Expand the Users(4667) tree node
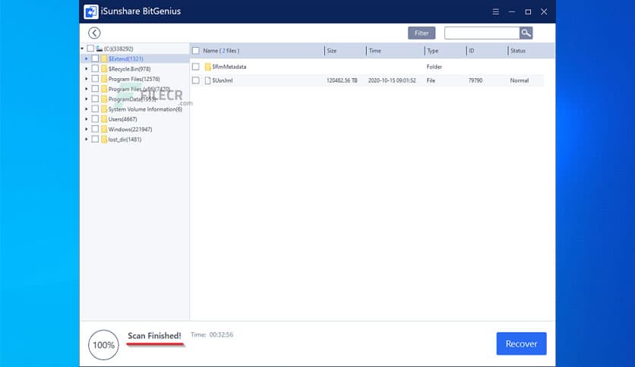The width and height of the screenshot is (635, 367). click(87, 119)
